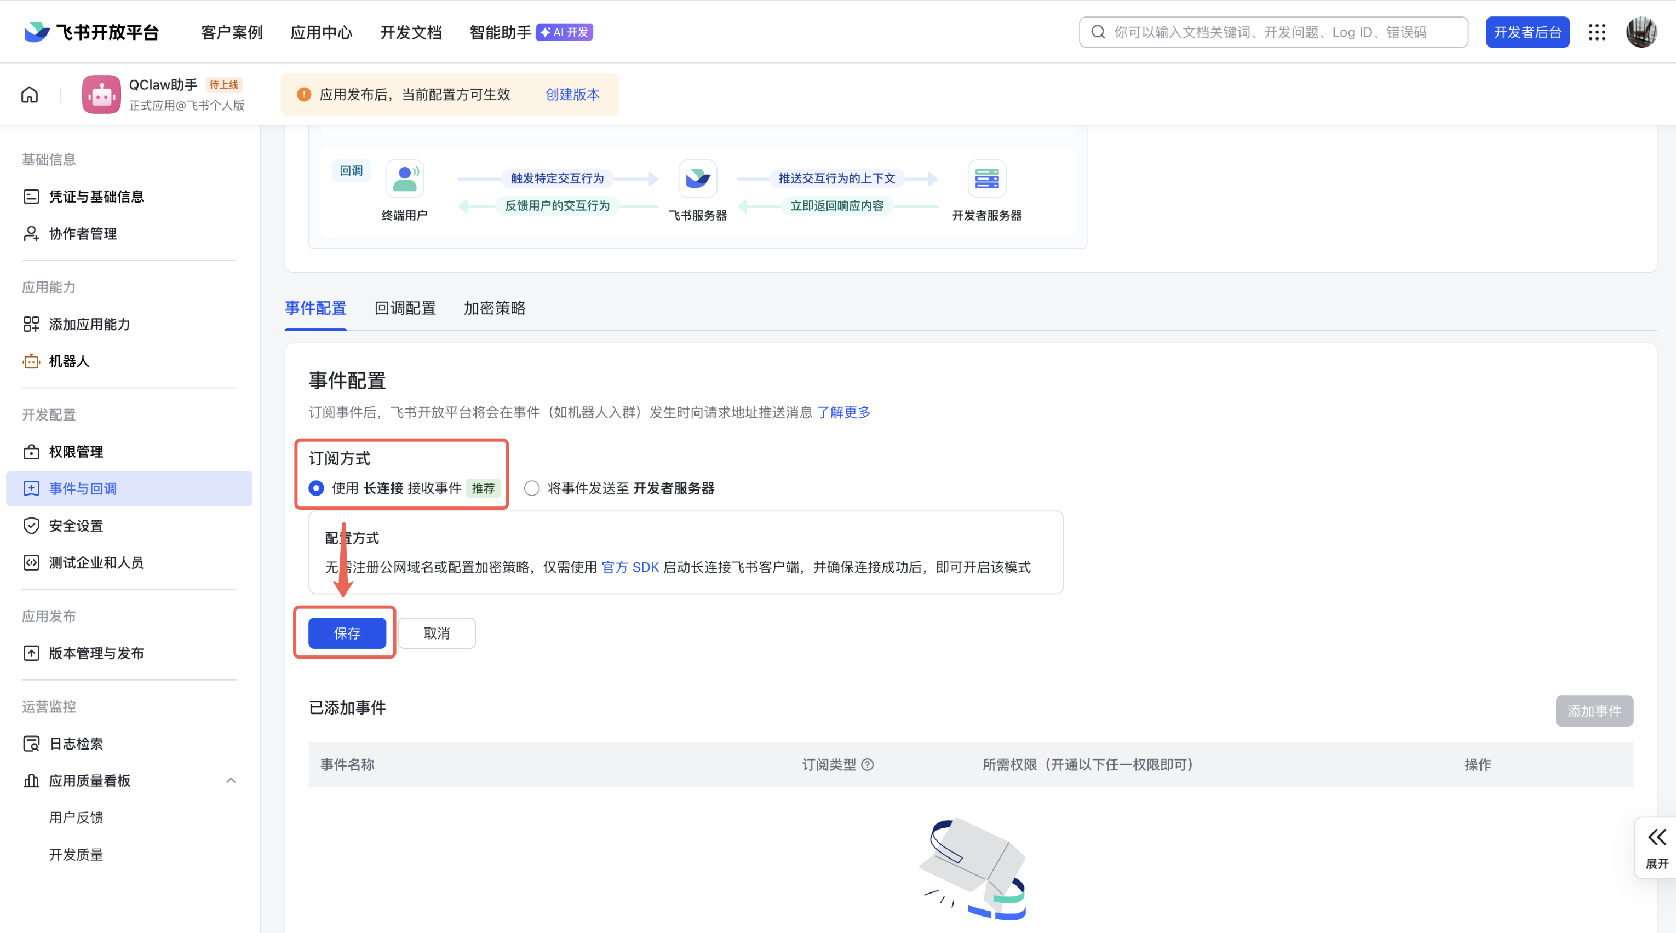Image resolution: width=1676 pixels, height=933 pixels.
Task: Open the nine-dot apps grid icon
Action: click(x=1597, y=32)
